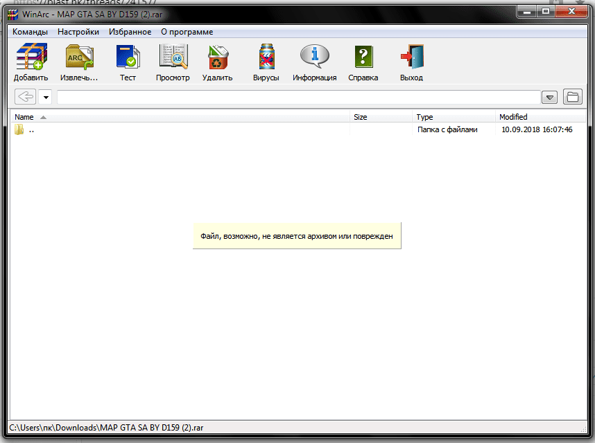Open the Просмотр (View) tool
This screenshot has height=443, width=595.
coord(173,57)
